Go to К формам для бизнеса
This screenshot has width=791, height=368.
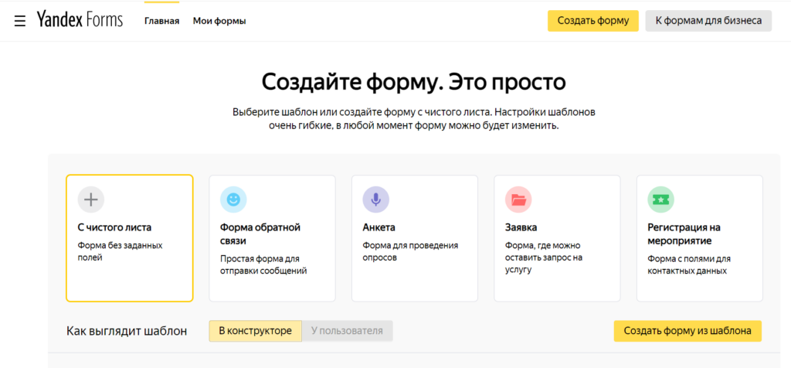pos(708,21)
